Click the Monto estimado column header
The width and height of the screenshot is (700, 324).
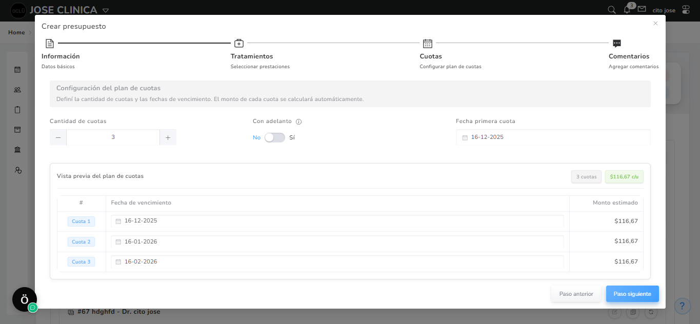click(615, 203)
